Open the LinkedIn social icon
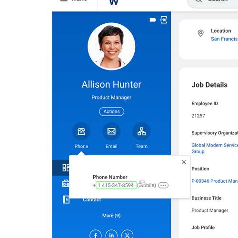 pyautogui.click(x=111, y=235)
